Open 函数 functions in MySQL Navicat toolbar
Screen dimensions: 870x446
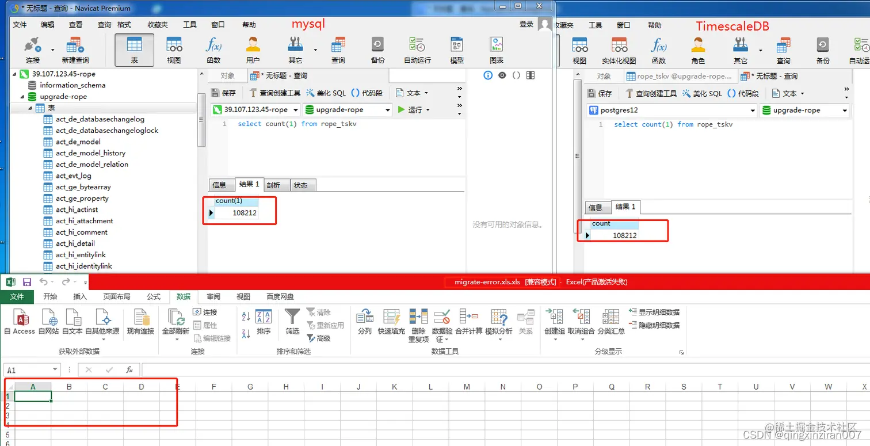[x=213, y=49]
